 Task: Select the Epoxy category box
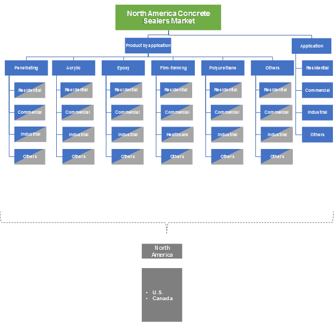(x=123, y=68)
